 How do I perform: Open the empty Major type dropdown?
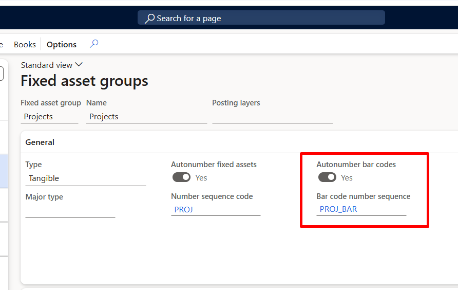[70, 210]
